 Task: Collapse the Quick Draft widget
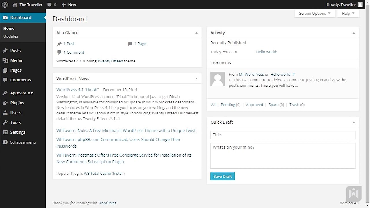pyautogui.click(x=354, y=122)
